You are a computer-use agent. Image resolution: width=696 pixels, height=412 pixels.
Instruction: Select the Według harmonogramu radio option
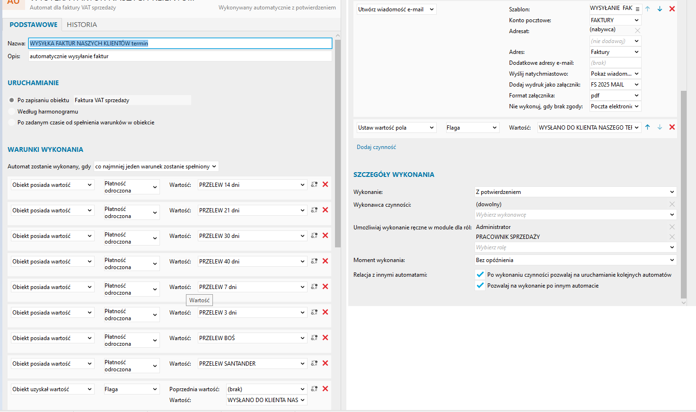pos(12,112)
